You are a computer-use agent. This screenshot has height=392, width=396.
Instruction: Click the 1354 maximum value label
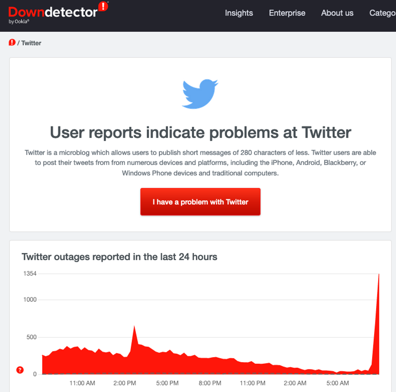coord(30,274)
